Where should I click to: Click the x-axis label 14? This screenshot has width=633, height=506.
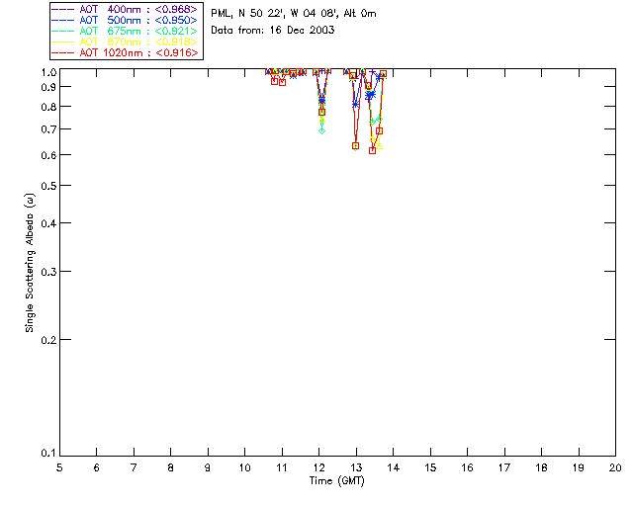pos(394,467)
